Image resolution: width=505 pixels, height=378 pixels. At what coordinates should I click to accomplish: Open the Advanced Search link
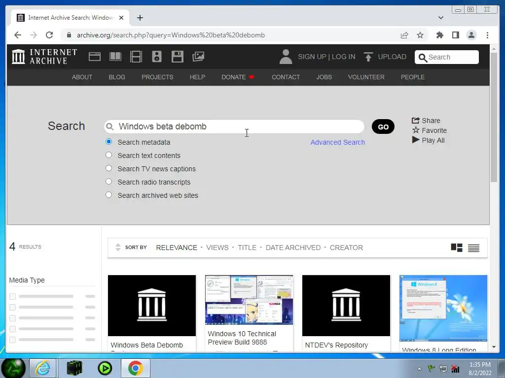[337, 142]
